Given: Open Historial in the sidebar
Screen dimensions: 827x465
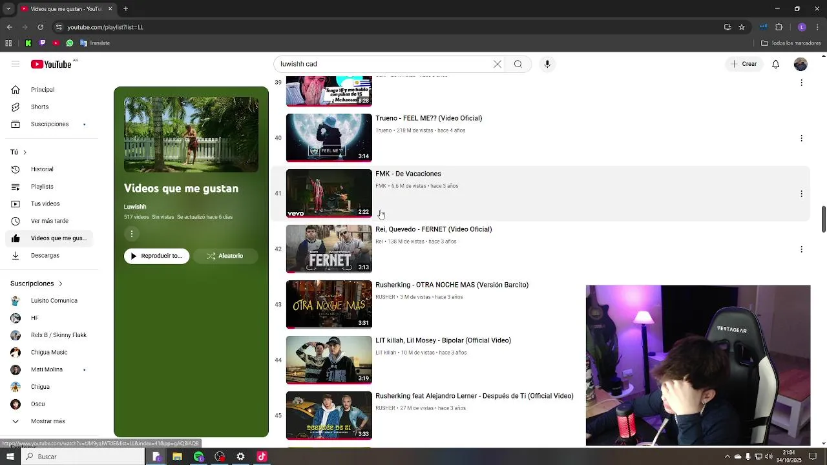Looking at the screenshot, I should [x=49, y=169].
